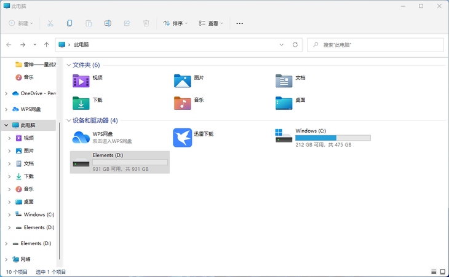The height and width of the screenshot is (277, 449).
Task: Click the 新建 new button
Action: (22, 23)
